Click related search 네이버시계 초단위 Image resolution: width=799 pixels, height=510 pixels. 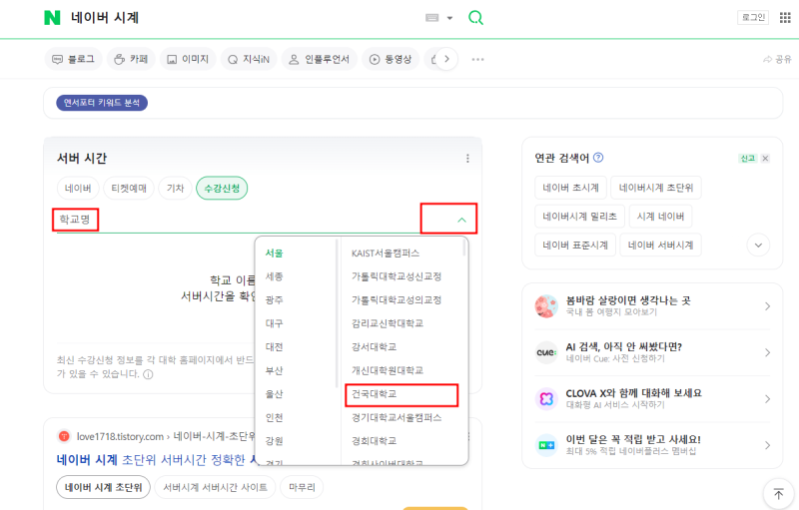pyautogui.click(x=656, y=188)
